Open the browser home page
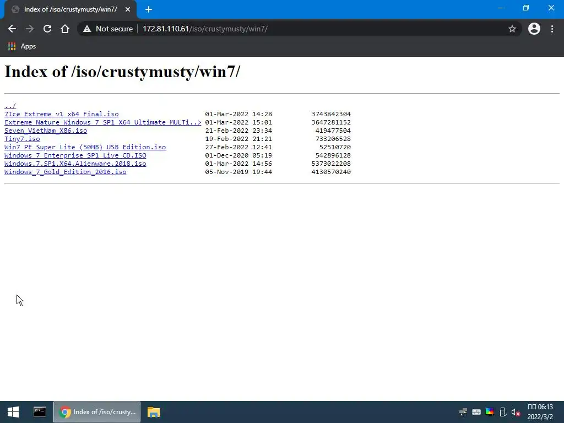 pyautogui.click(x=65, y=29)
